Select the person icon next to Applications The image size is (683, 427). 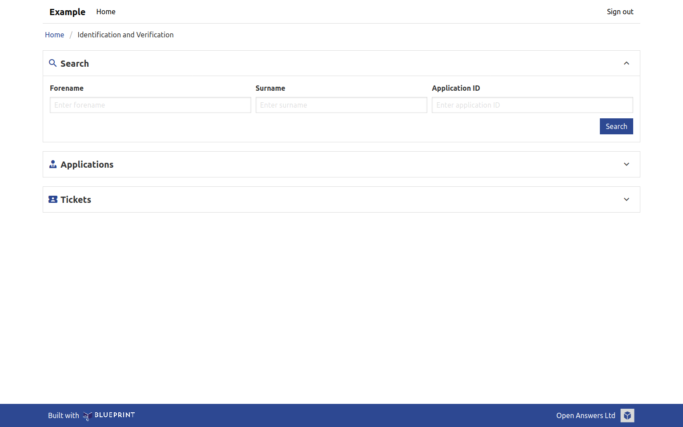click(53, 164)
